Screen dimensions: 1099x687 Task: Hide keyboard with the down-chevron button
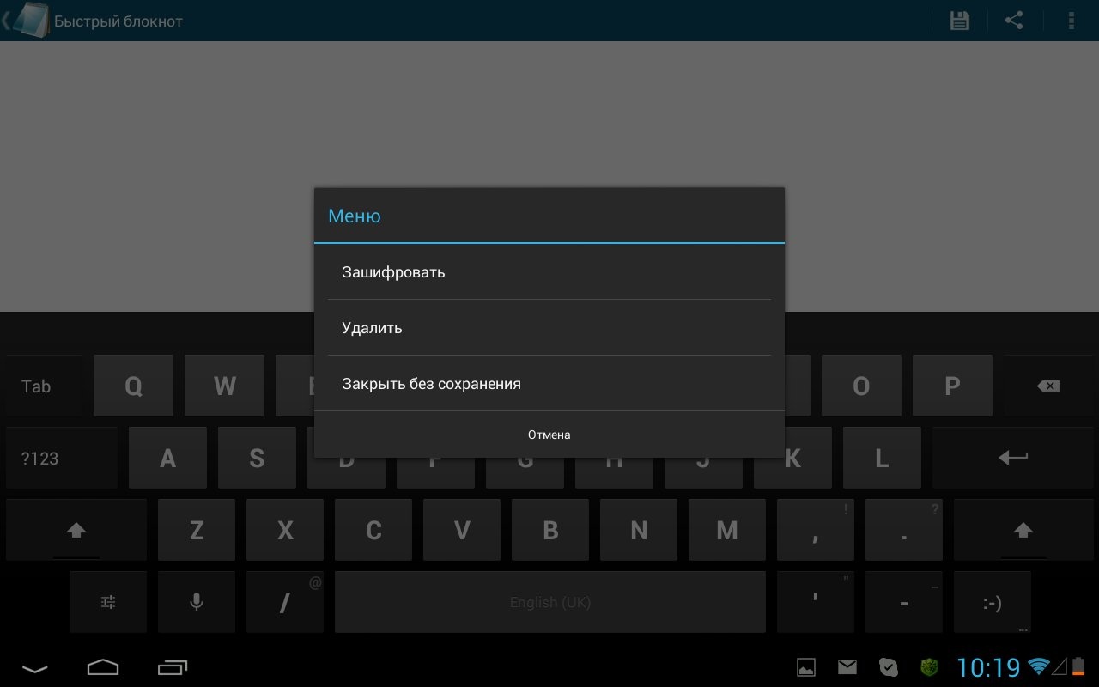tap(35, 667)
